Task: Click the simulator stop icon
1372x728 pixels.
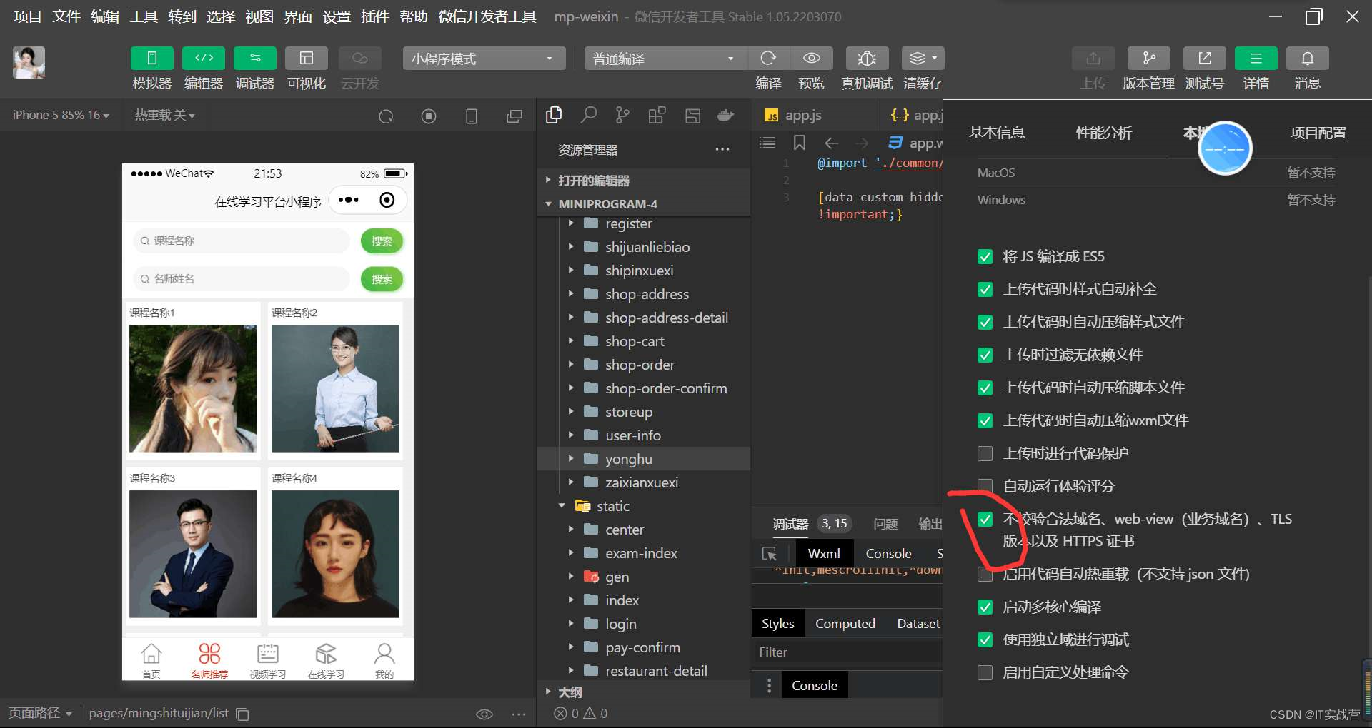Action: pyautogui.click(x=429, y=116)
